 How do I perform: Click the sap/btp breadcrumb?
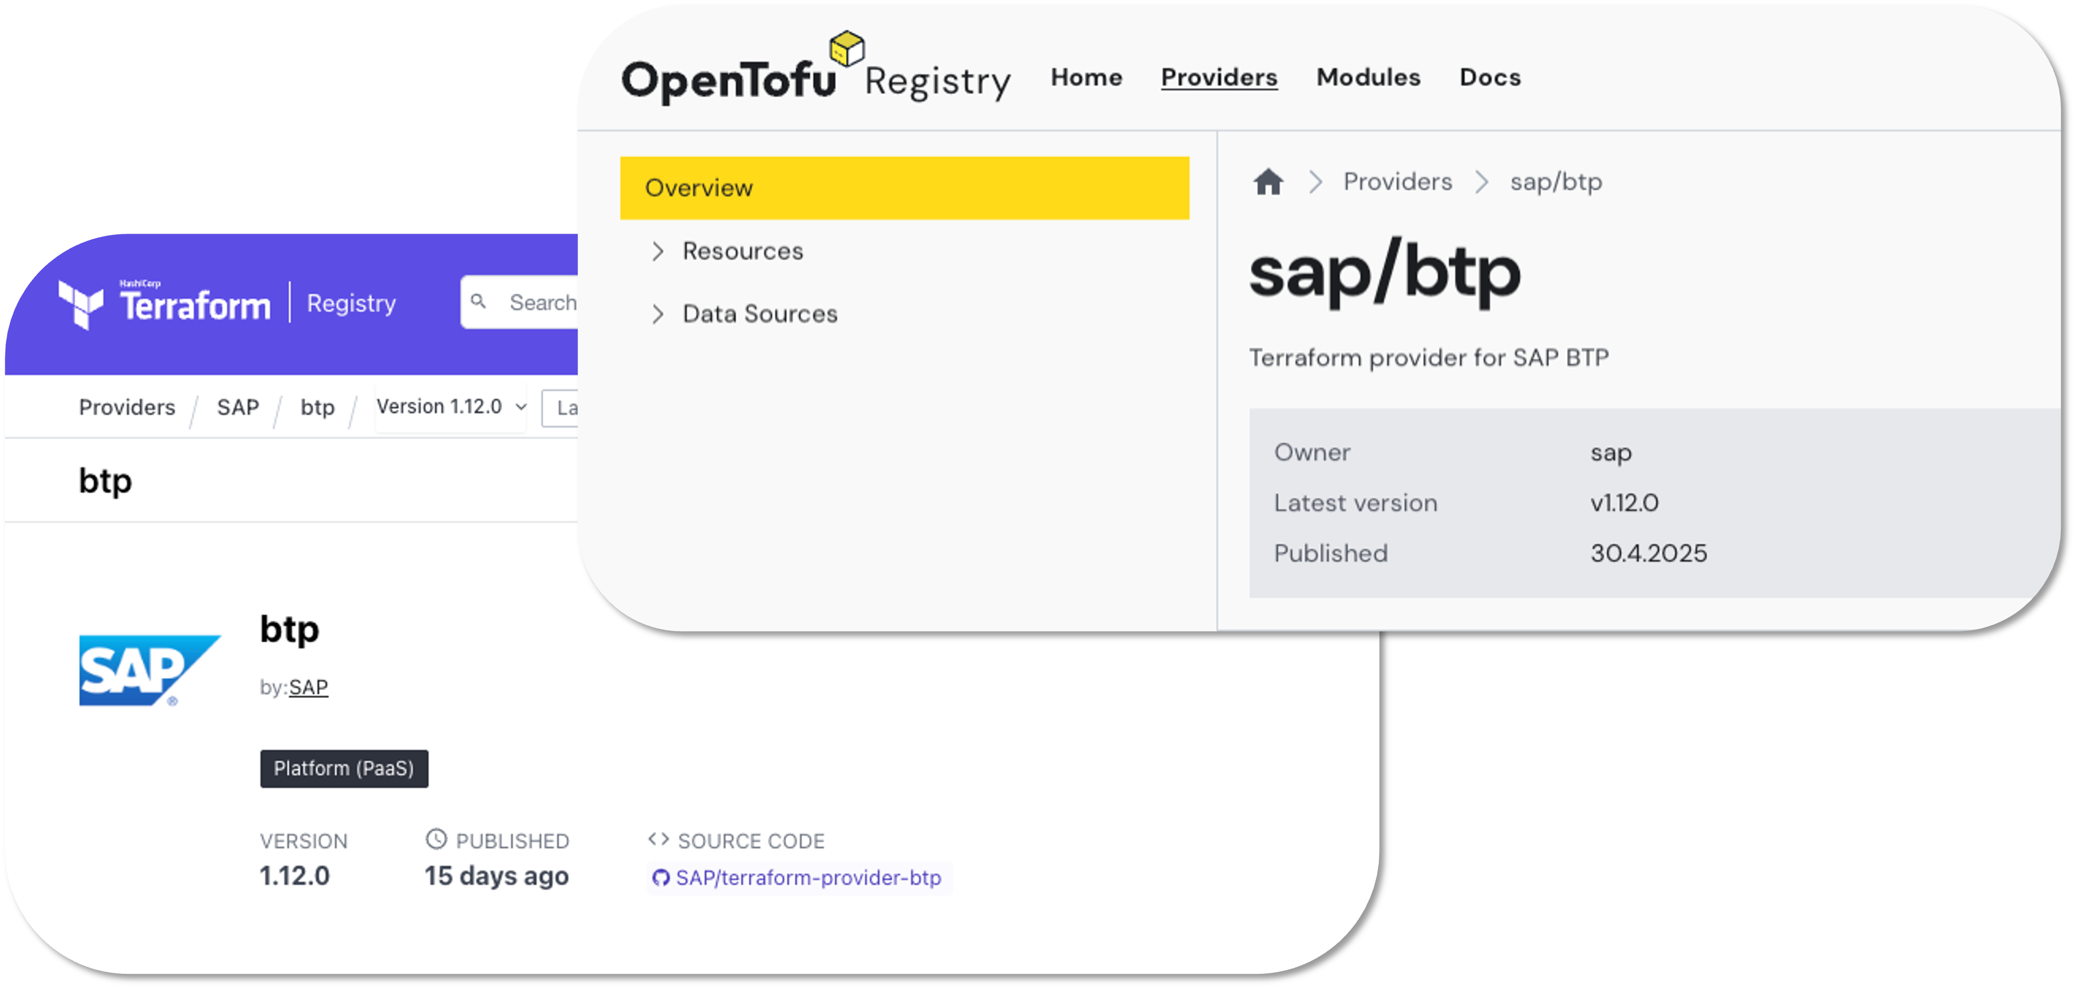click(1555, 182)
